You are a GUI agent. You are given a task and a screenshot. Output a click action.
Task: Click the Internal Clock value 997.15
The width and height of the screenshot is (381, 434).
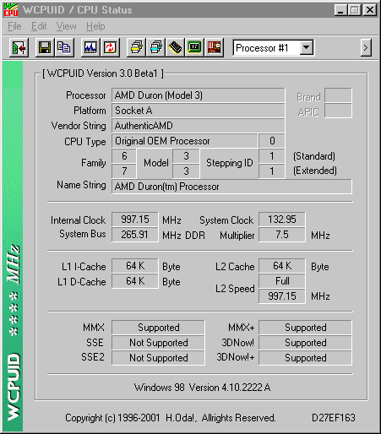(135, 220)
